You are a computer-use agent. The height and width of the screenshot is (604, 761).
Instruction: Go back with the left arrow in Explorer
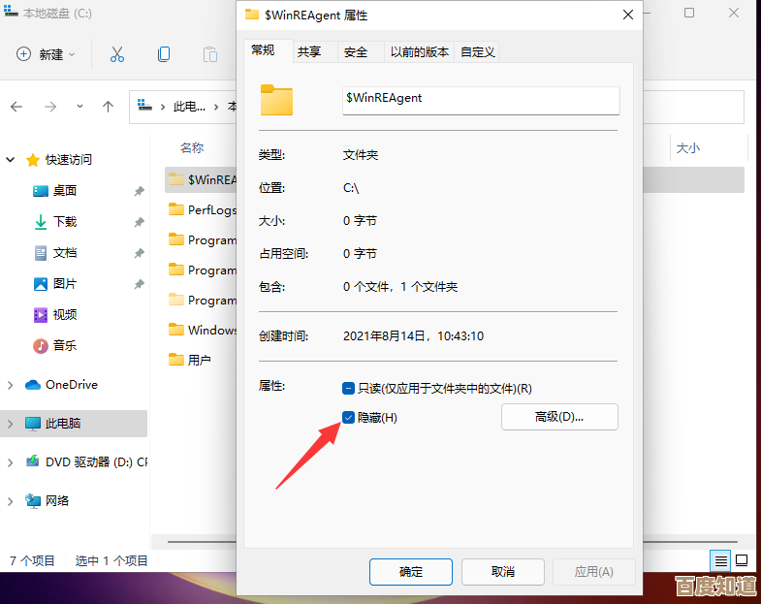(x=16, y=107)
